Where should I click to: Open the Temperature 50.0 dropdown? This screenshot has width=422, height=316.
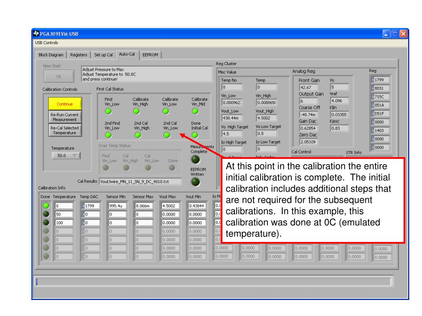pyautogui.click(x=66, y=155)
